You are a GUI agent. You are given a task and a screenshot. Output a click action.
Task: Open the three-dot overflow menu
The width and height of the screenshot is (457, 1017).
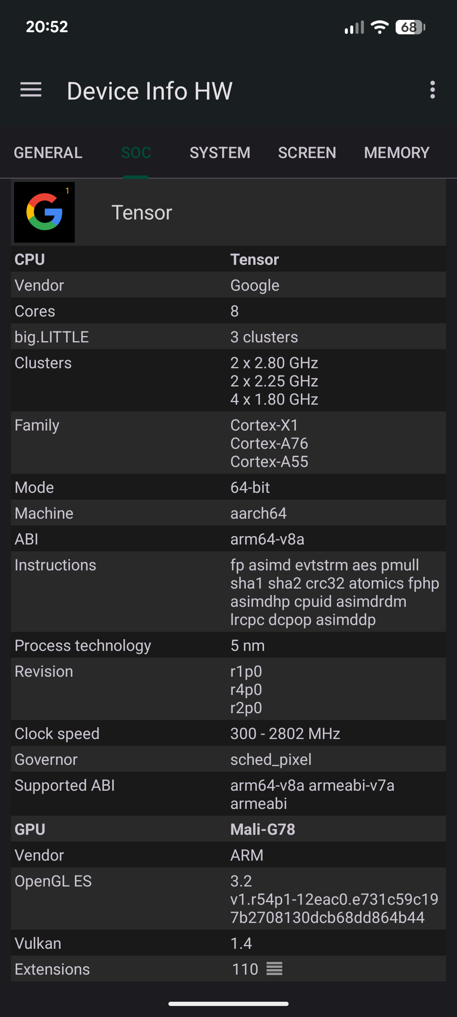click(x=432, y=90)
